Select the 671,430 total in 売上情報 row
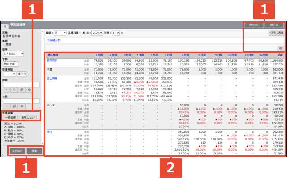The height and width of the screenshot is (178, 287). point(278,78)
